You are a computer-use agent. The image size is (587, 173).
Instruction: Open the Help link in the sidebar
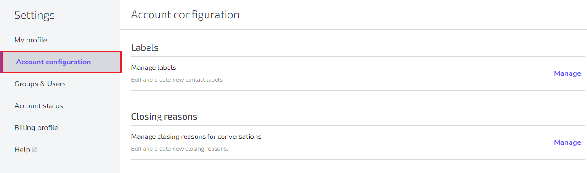[x=22, y=150]
